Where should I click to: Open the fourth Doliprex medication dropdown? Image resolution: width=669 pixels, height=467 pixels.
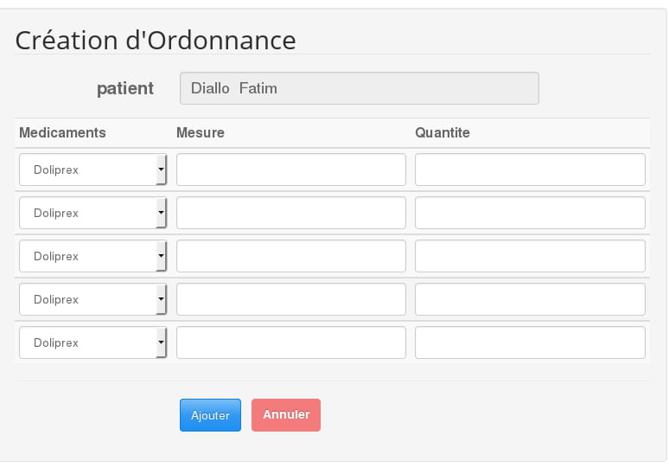(x=92, y=299)
